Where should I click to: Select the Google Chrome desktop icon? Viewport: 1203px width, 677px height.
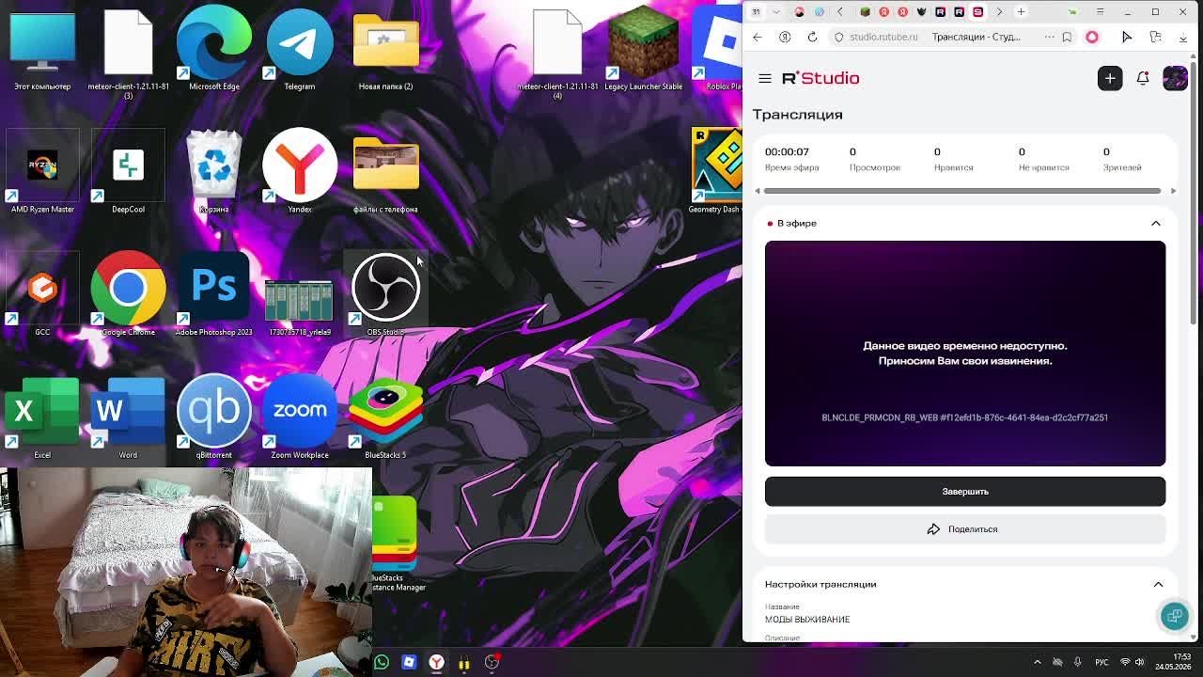click(128, 295)
